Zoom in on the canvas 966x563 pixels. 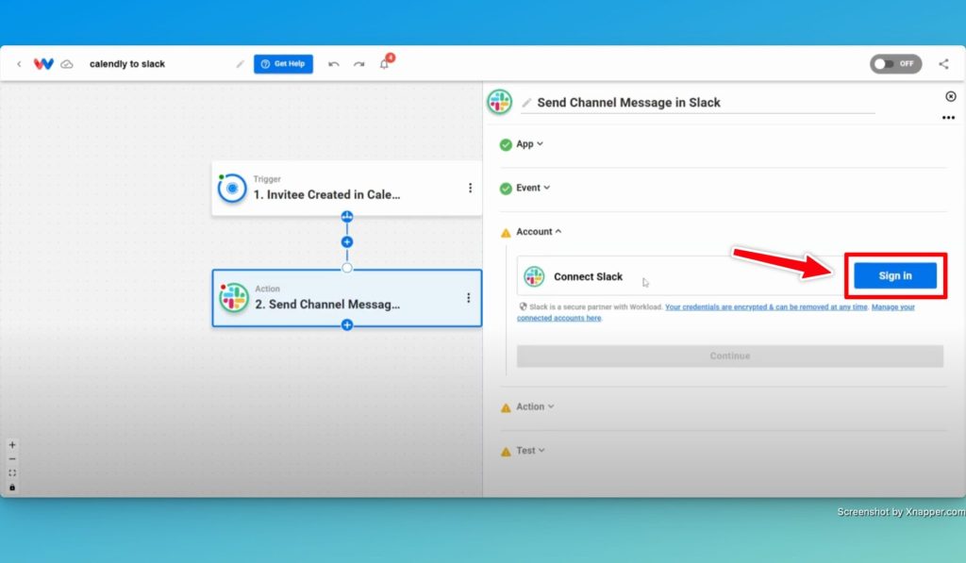coord(12,445)
